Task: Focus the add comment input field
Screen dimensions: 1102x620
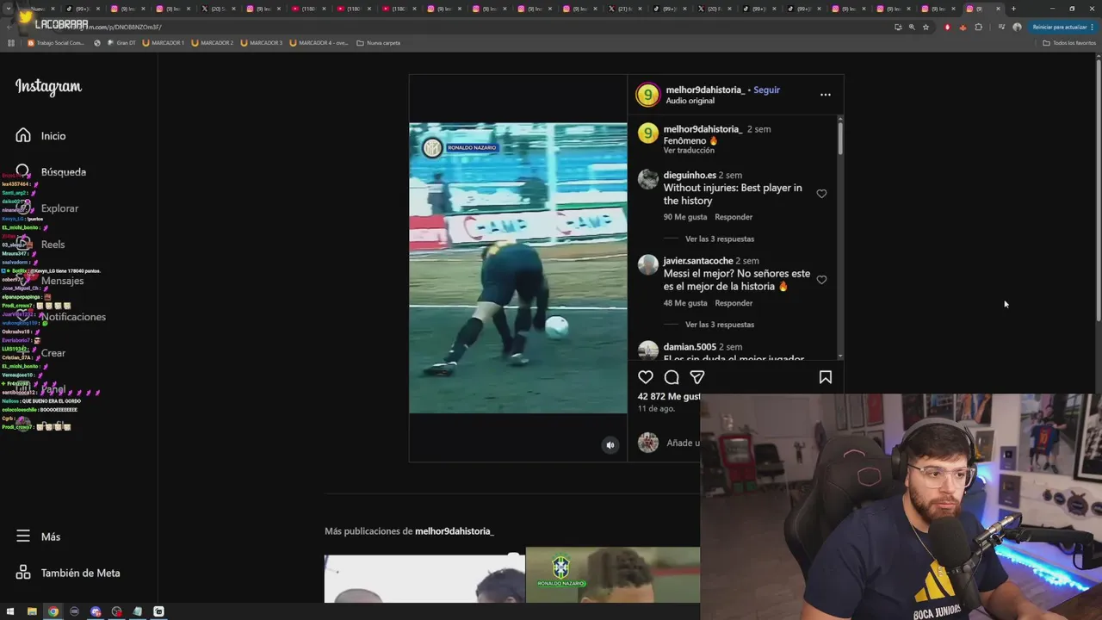Action: pos(683,443)
